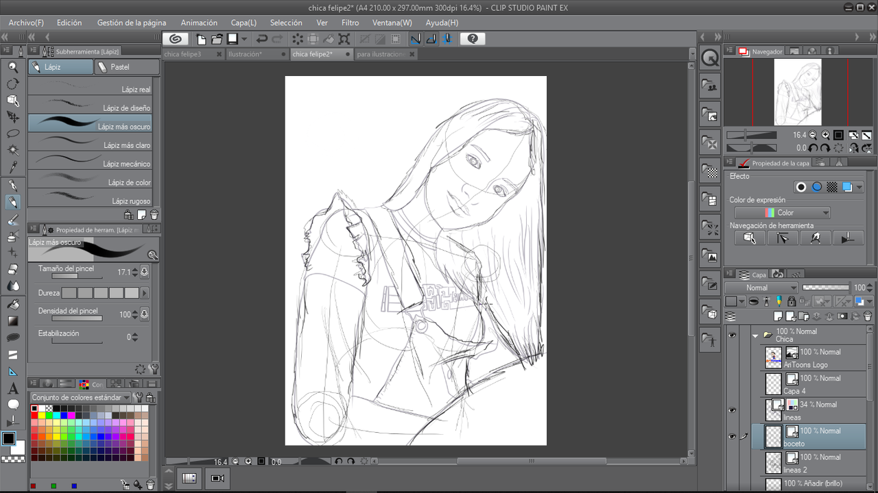Open the blending mode Normal dropdown

click(x=762, y=288)
